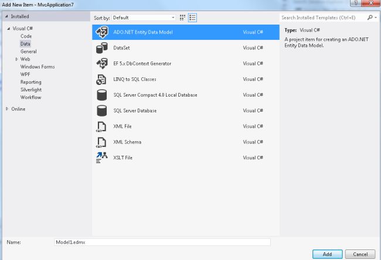The width and height of the screenshot is (381, 260).
Task: Click Visual C# label in XSLT File row
Action: pos(253,158)
